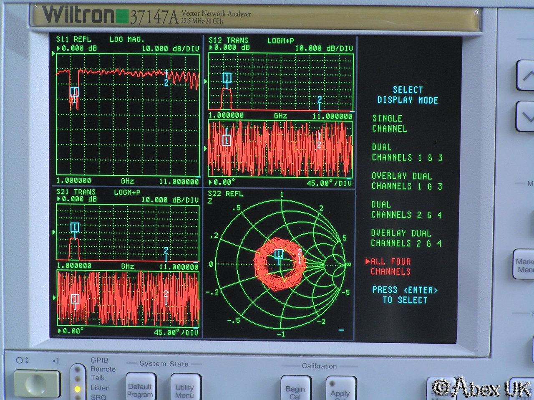Select All Four Channels mode
Screen dimensions: 534x400
click(x=390, y=267)
